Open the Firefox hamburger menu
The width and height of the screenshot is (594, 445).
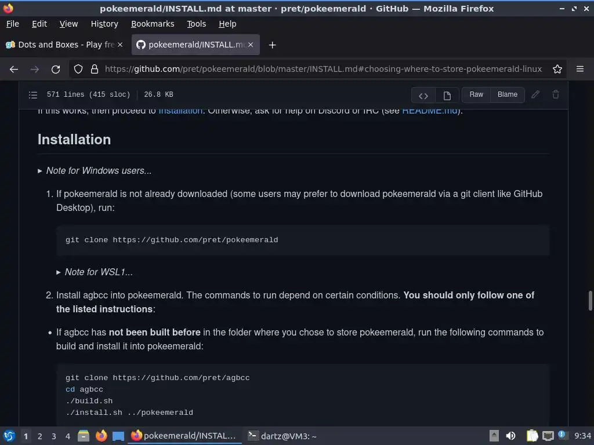[579, 69]
